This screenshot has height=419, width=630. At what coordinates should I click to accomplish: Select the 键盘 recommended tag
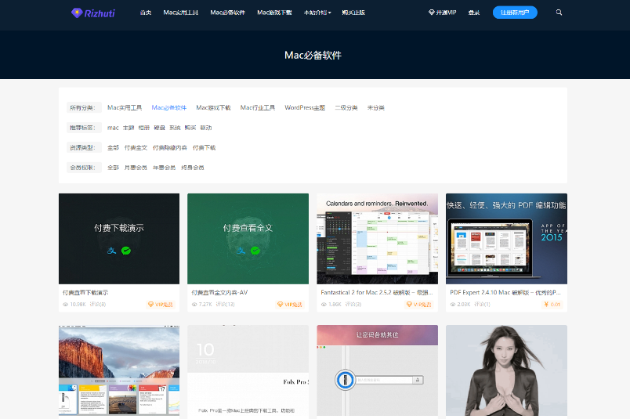point(160,128)
